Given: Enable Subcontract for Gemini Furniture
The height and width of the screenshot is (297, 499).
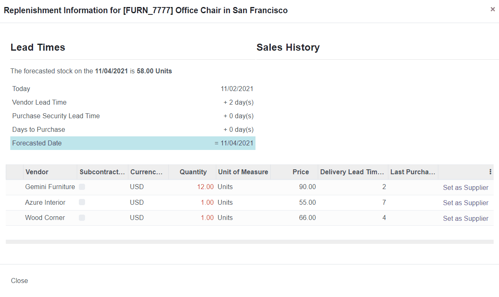Looking at the screenshot, I should point(82,187).
